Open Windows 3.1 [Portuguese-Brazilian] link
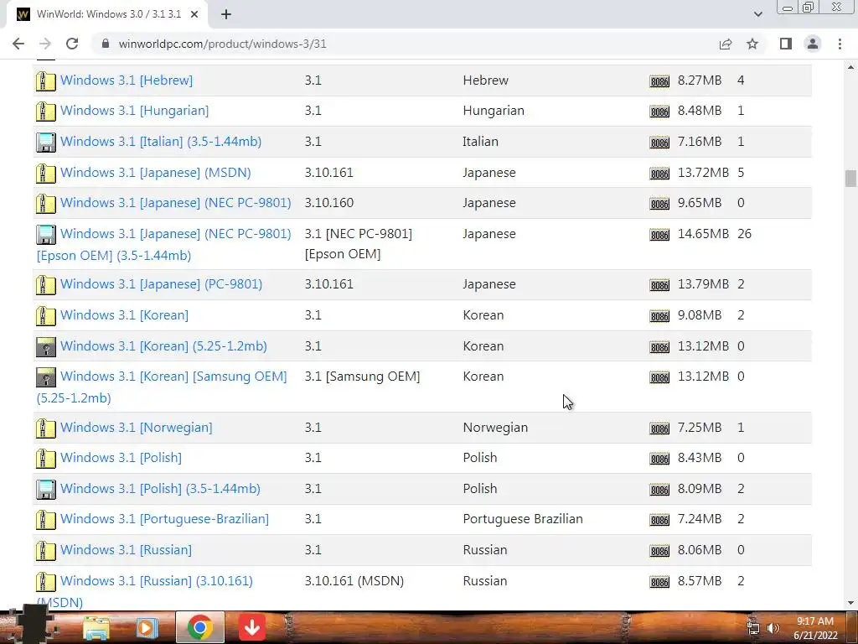 [165, 519]
